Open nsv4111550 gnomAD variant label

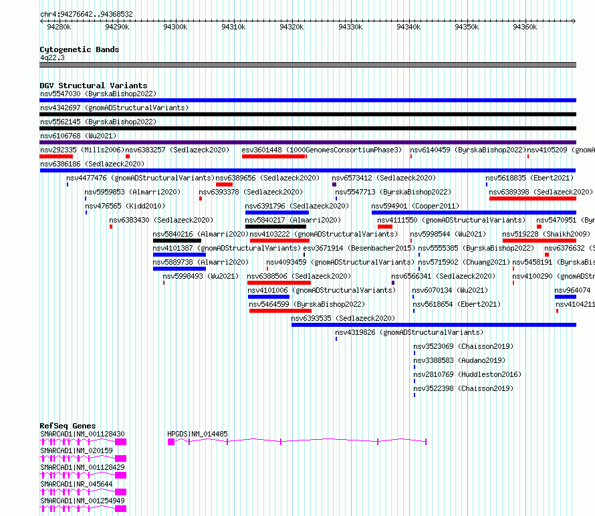tap(451, 220)
